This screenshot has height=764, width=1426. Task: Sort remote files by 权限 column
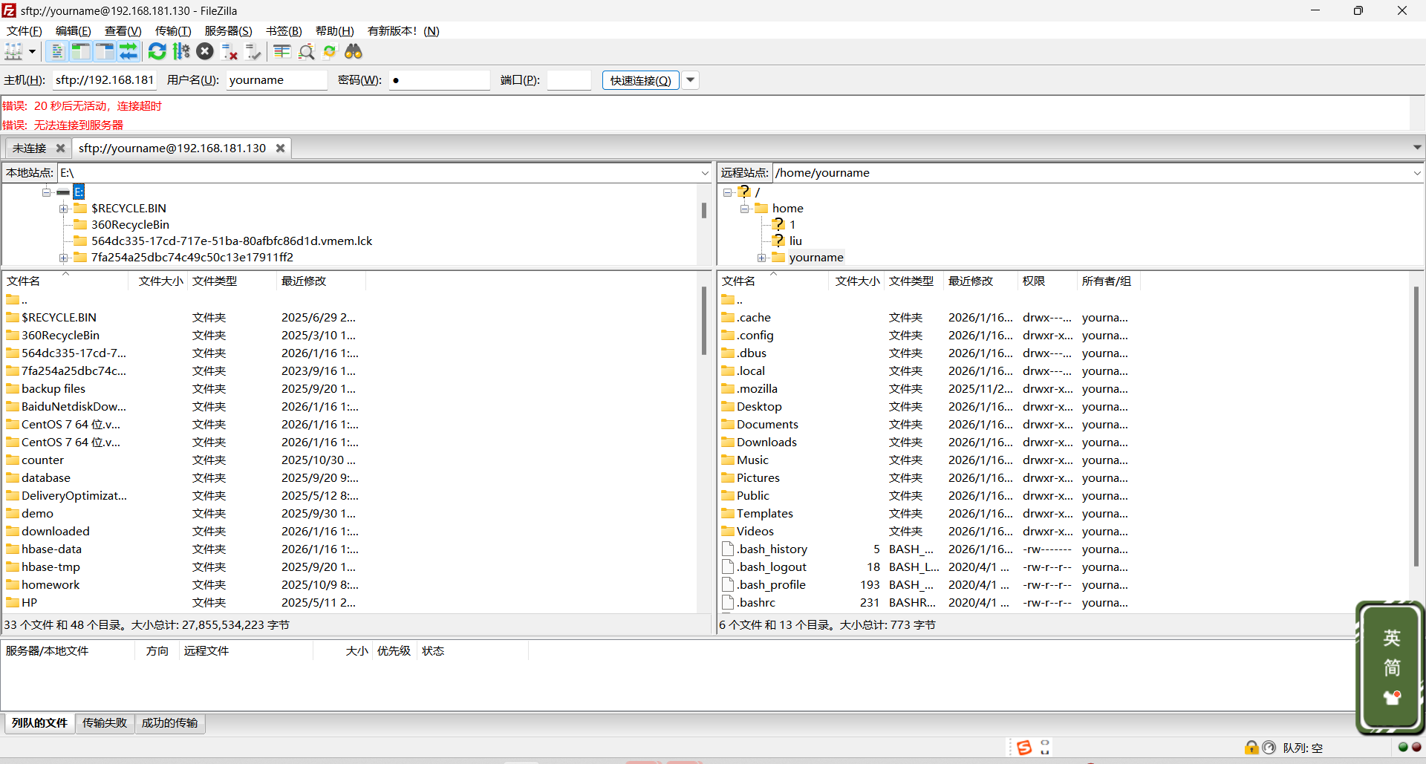(1046, 281)
